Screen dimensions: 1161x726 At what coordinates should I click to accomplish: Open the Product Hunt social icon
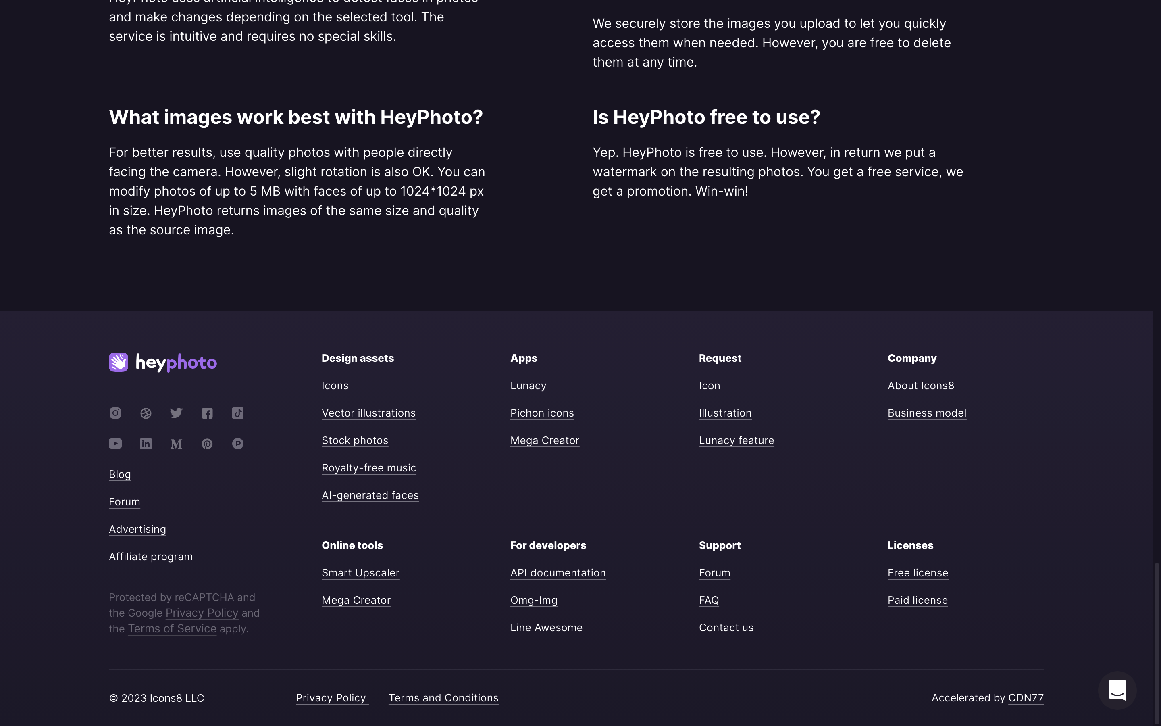pos(238,444)
